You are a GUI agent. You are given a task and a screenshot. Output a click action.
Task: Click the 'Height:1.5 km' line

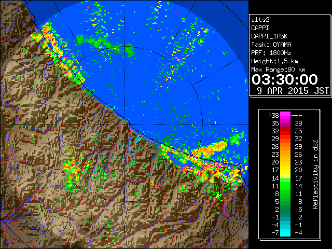tap(274, 61)
